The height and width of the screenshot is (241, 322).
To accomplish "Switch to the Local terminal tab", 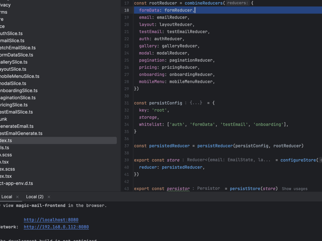I will point(7,197).
